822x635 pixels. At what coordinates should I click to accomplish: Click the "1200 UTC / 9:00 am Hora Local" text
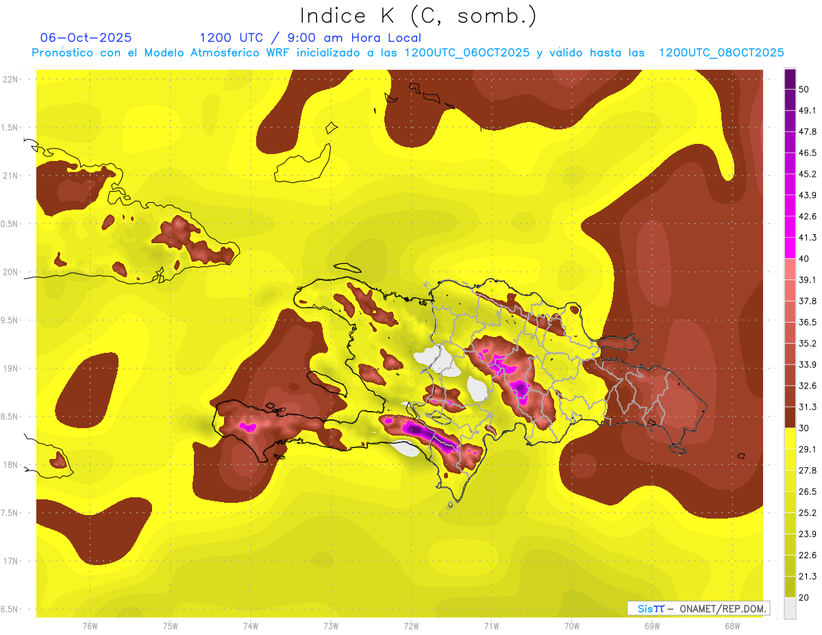310,38
